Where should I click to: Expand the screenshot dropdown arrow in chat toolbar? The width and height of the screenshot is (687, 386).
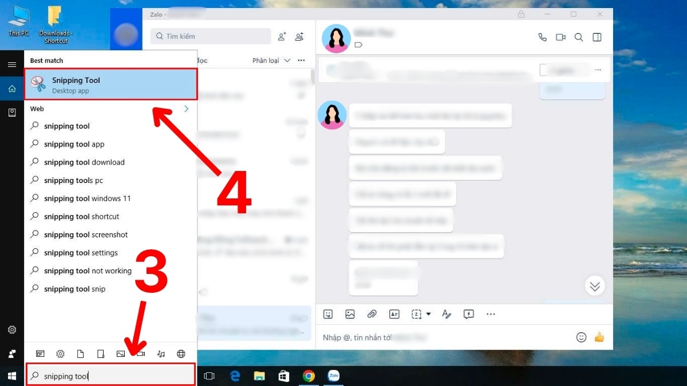pos(428,314)
